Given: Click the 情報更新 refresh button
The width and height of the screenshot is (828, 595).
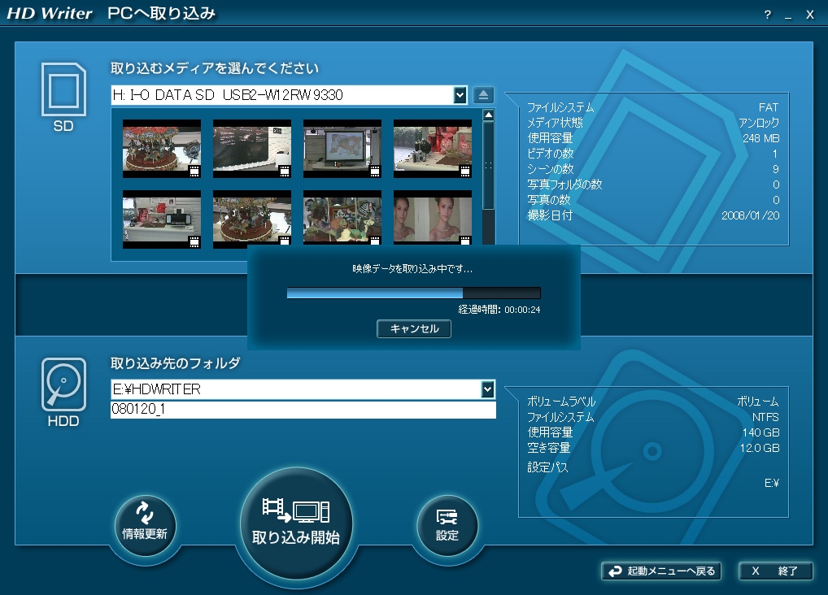Looking at the screenshot, I should coord(145,525).
